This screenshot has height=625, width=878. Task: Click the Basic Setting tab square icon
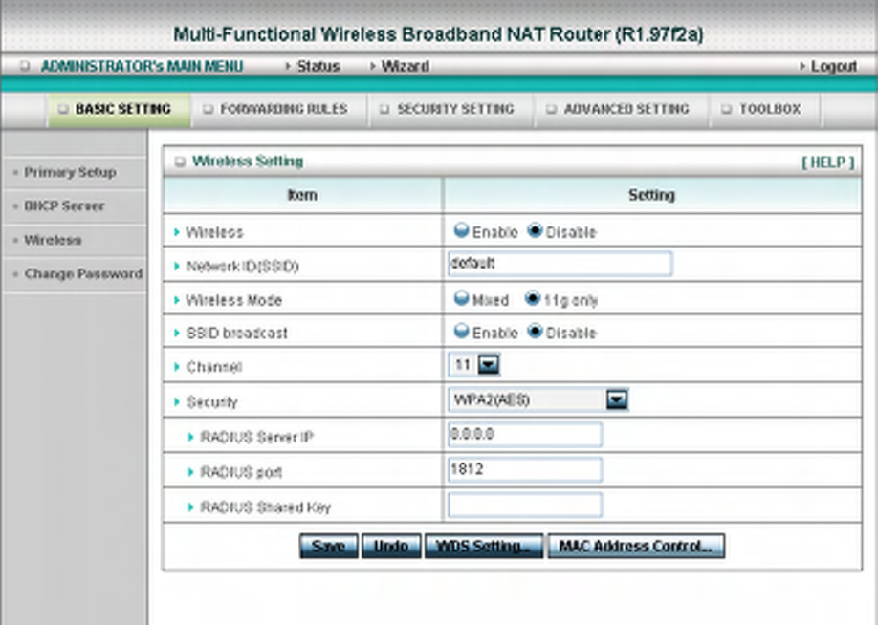click(63, 109)
